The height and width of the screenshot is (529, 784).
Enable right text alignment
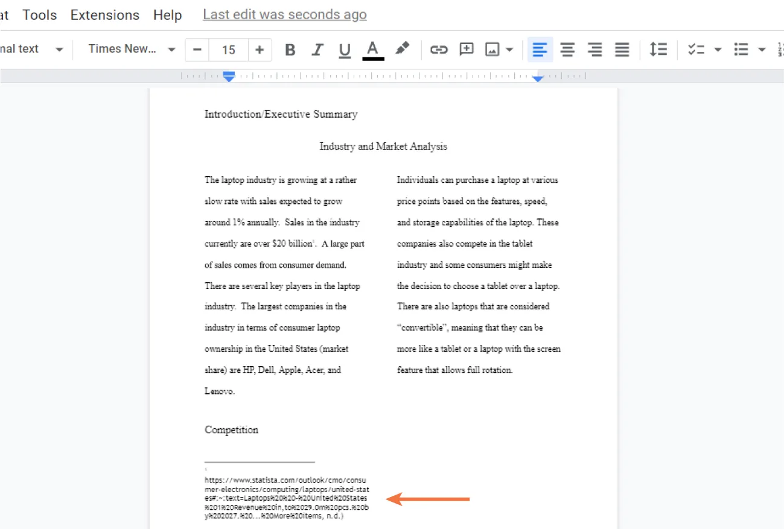[594, 49]
